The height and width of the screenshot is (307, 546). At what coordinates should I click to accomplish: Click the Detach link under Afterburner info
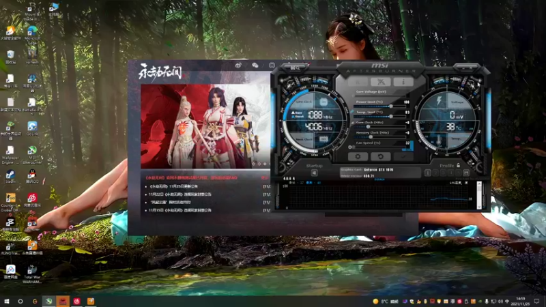379,179
